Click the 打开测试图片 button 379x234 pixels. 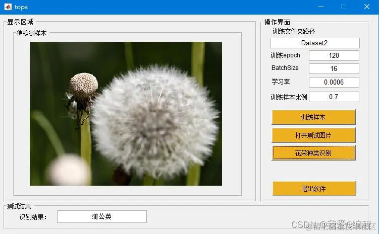click(313, 135)
